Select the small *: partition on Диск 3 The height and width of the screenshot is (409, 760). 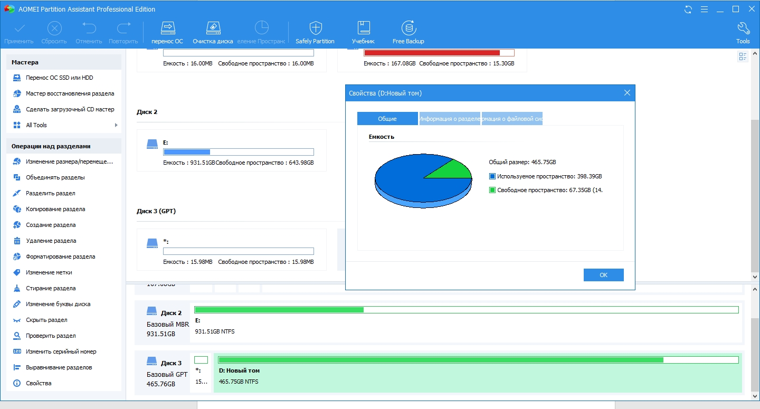pos(201,373)
